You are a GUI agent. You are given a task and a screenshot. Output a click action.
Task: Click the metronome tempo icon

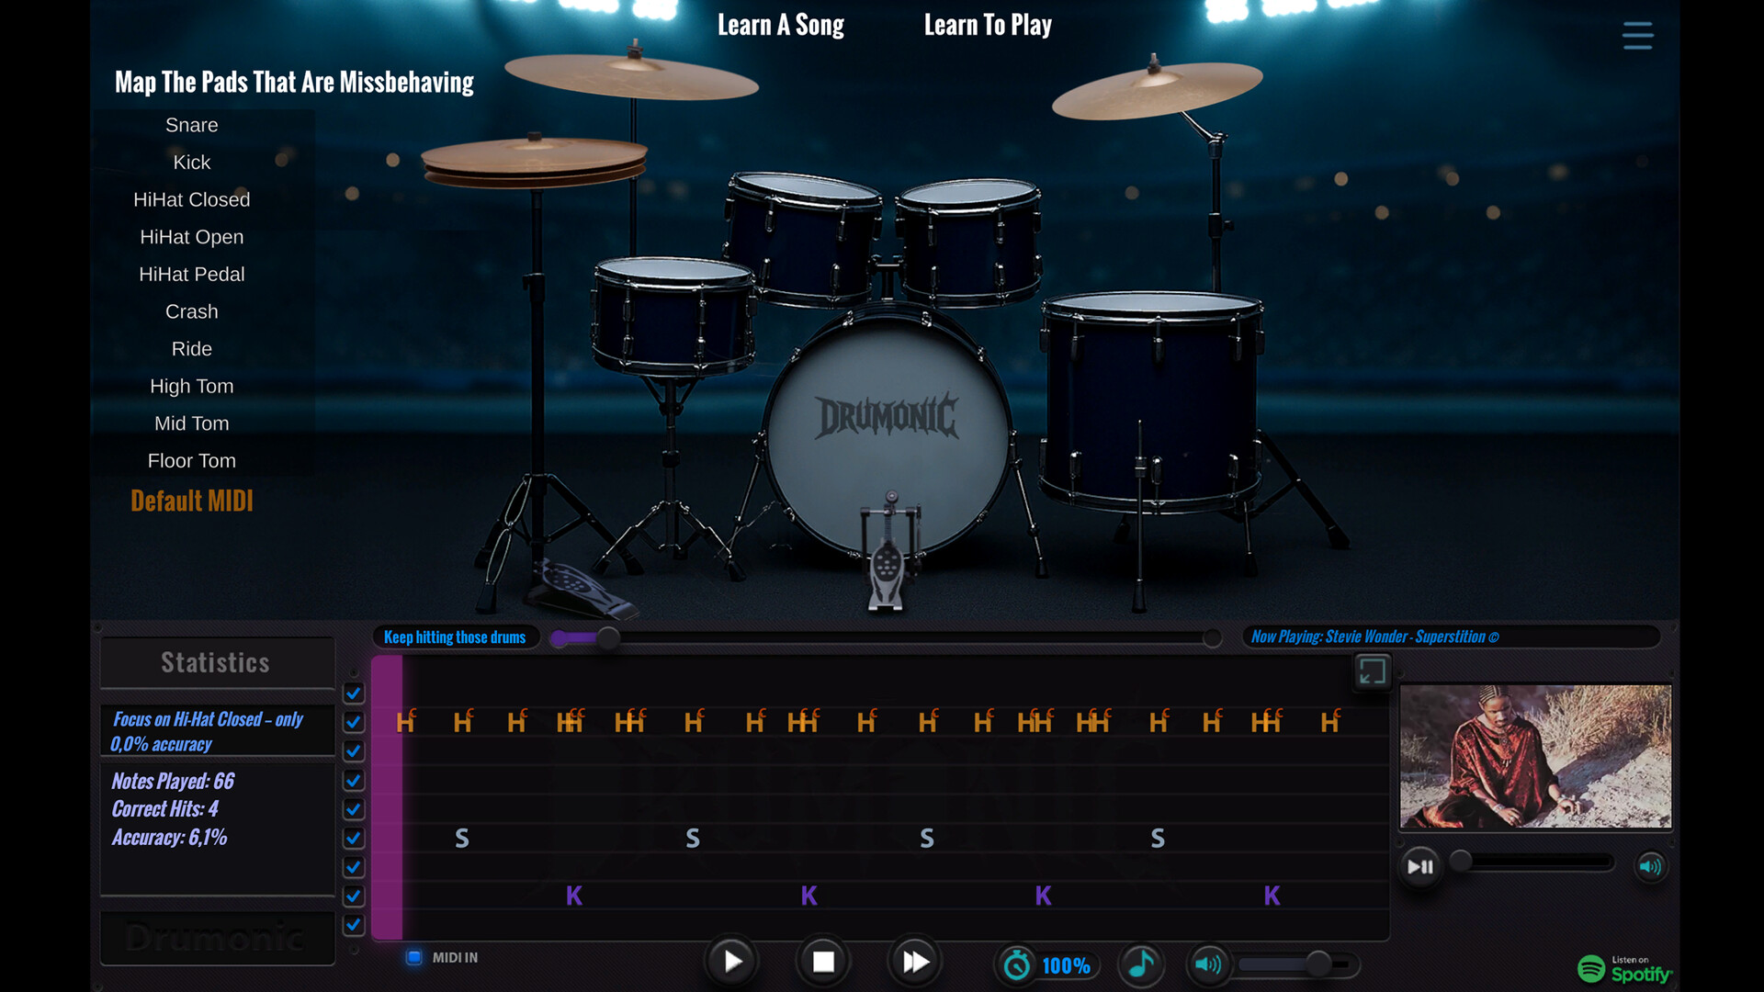[1016, 964]
